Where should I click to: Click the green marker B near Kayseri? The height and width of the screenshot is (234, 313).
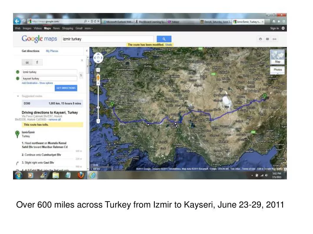[264, 96]
